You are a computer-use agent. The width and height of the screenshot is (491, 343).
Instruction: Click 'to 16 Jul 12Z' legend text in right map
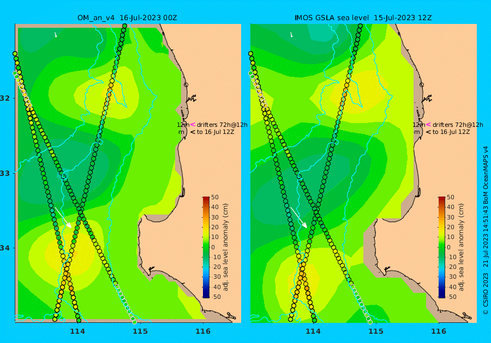[x=451, y=132]
